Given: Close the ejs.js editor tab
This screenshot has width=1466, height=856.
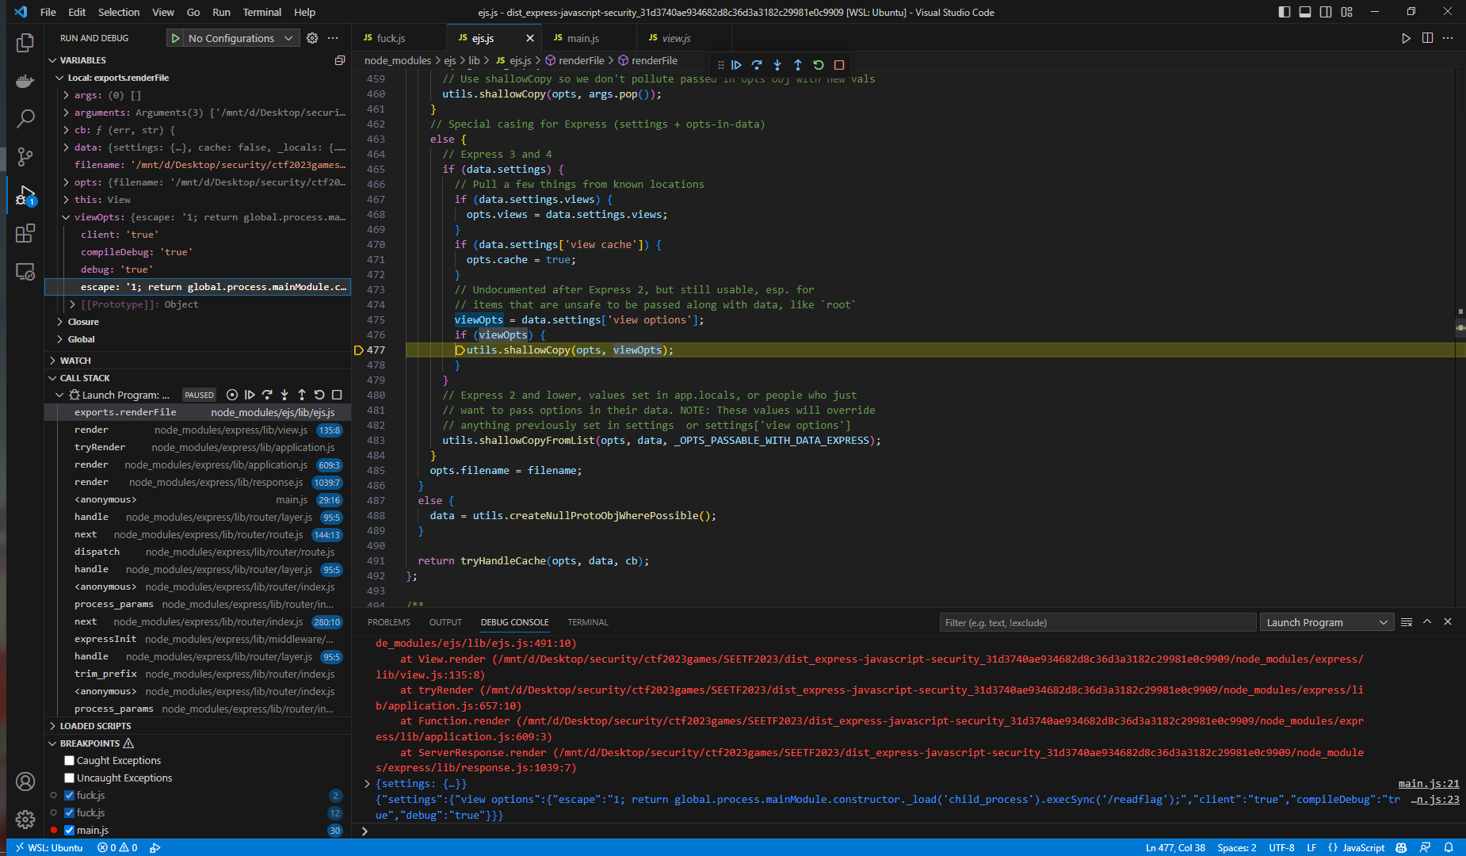Looking at the screenshot, I should 530,38.
